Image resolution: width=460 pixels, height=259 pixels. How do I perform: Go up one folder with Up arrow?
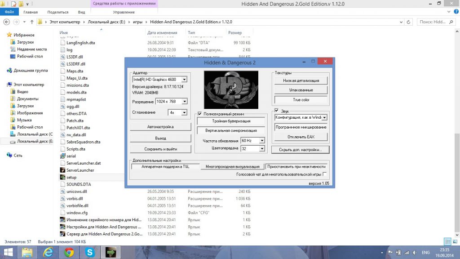coord(32,22)
